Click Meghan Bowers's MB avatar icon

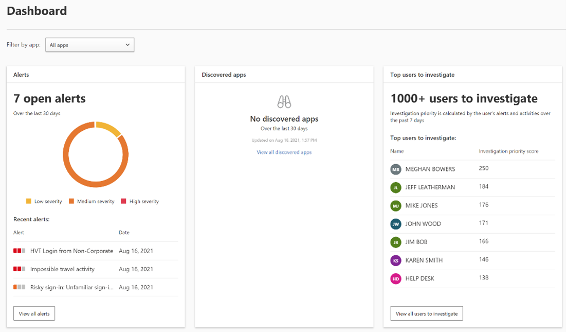pos(395,168)
